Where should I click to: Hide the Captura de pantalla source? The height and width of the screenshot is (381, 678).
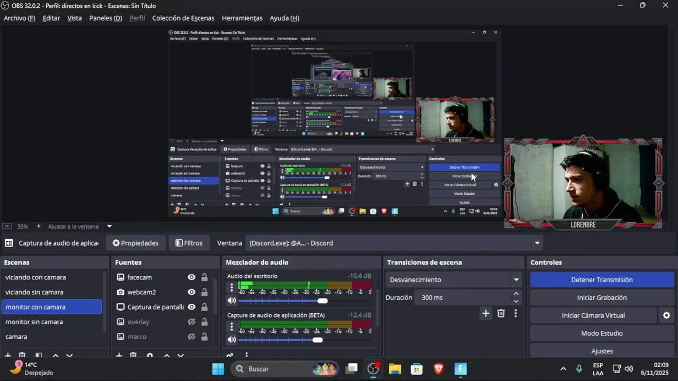pyautogui.click(x=192, y=307)
